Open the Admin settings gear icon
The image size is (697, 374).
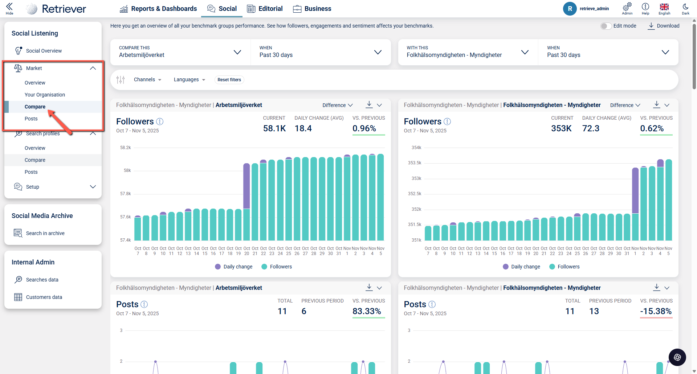click(x=627, y=7)
